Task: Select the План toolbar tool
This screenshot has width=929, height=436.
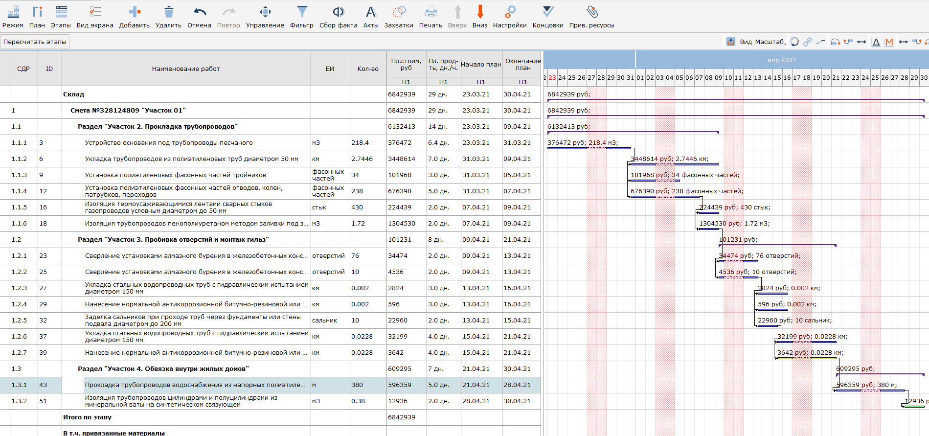Action: pos(37,17)
